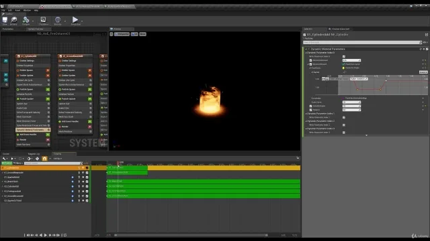
Task: Click the timeline play reverse button
Action: coord(41,235)
